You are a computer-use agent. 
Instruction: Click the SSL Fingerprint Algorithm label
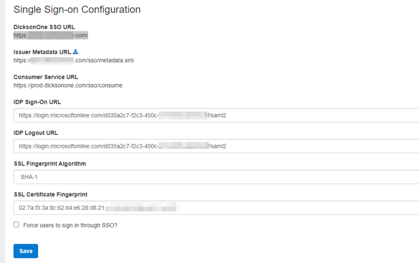point(50,164)
